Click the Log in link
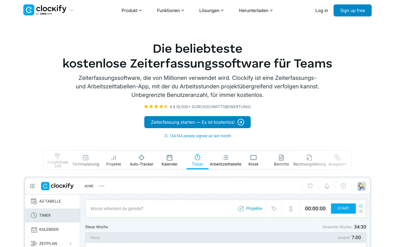 321,10
